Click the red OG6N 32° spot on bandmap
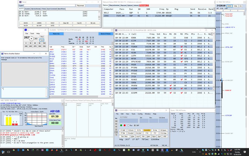Image resolution: width=249 pixels, height=156 pixels. (228, 90)
